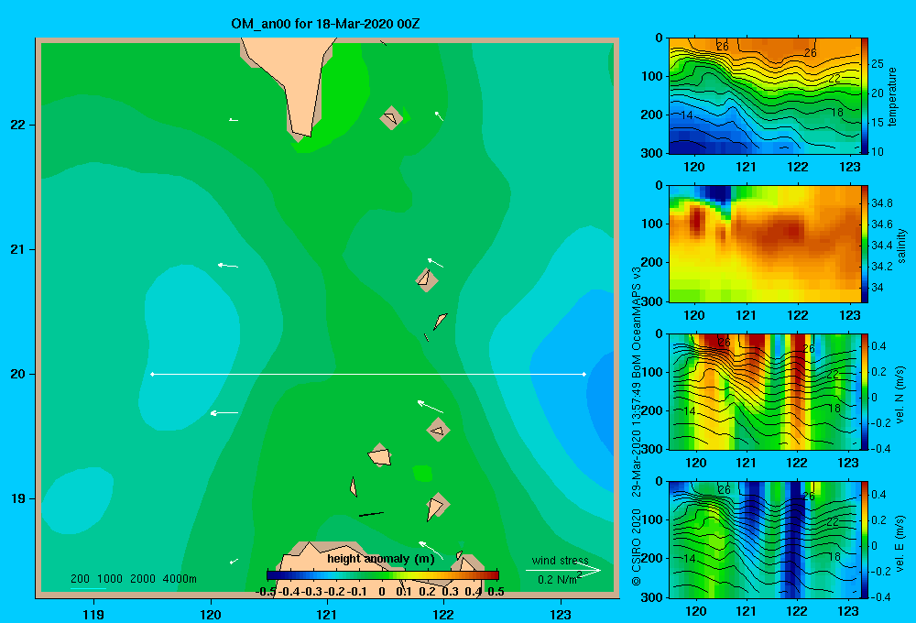Viewport: 916px width, 623px height.
Task: Click the 'height anomaly (m)' label
Action: (x=380, y=559)
